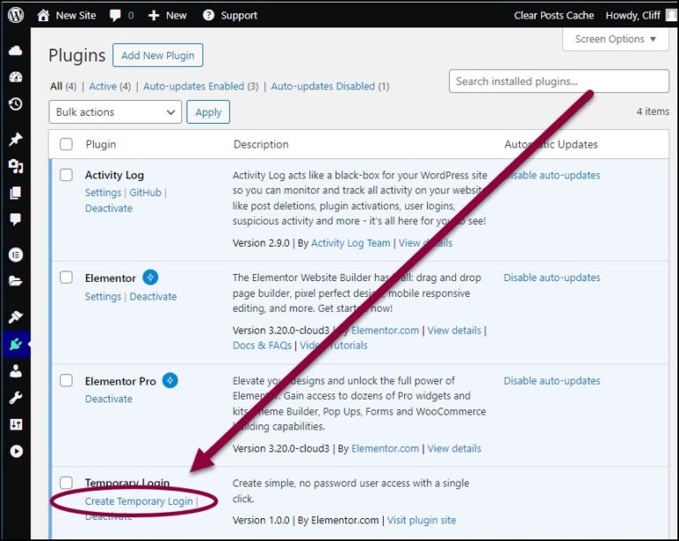The width and height of the screenshot is (679, 541).
Task: Open Tools wrench icon in sidebar
Action: pyautogui.click(x=15, y=398)
